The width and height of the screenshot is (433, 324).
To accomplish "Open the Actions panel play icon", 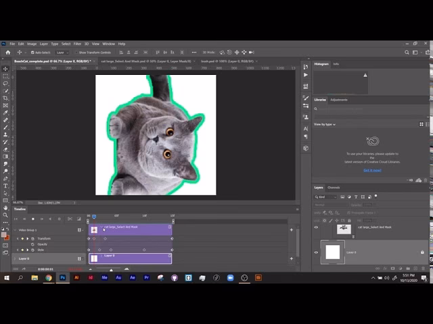I will (x=306, y=75).
